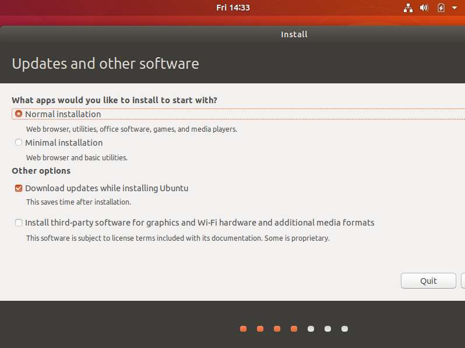465x348 pixels.
Task: Click the last white progress dot
Action: click(344, 329)
